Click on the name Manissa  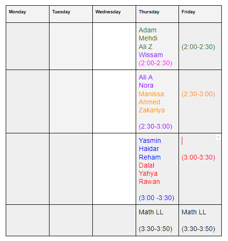(x=151, y=94)
